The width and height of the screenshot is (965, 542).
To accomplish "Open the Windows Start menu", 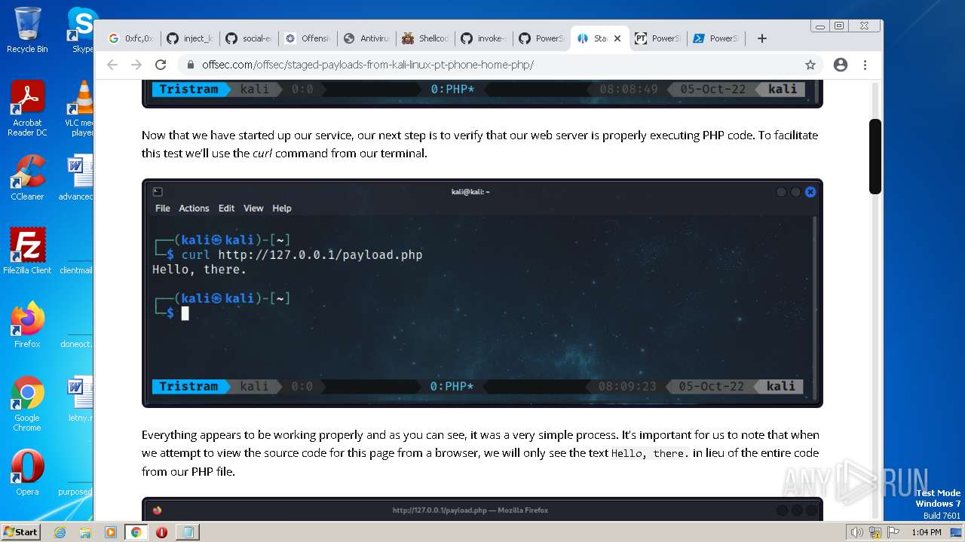I will pos(21,531).
